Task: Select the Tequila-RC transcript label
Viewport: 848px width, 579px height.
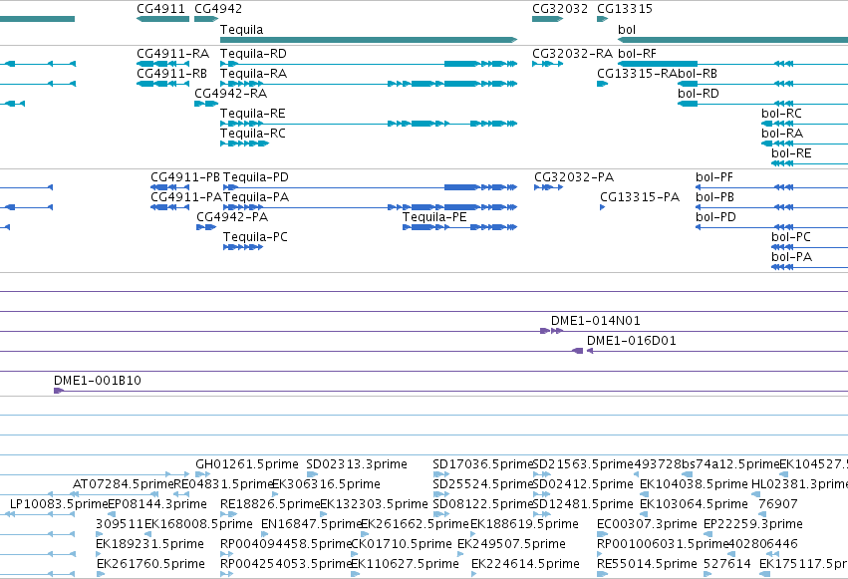Action: point(252,135)
